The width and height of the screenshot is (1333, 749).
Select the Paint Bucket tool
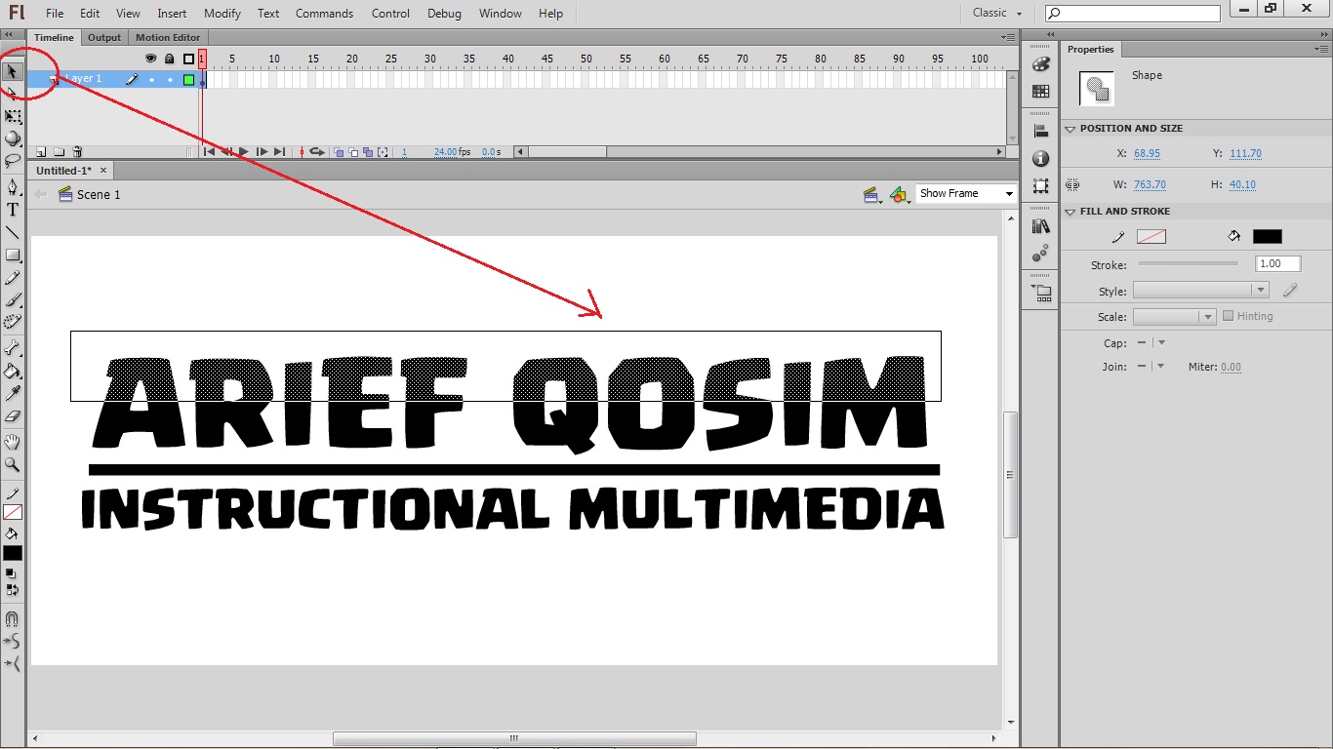(x=13, y=371)
